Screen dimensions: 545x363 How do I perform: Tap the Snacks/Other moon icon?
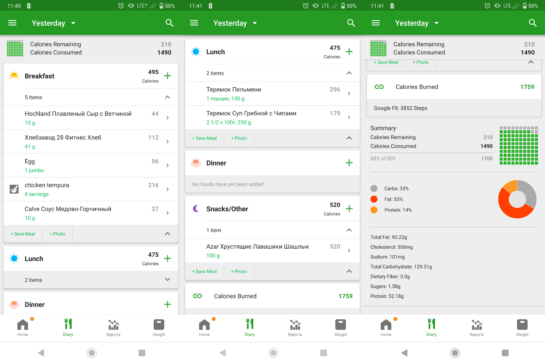[196, 208]
